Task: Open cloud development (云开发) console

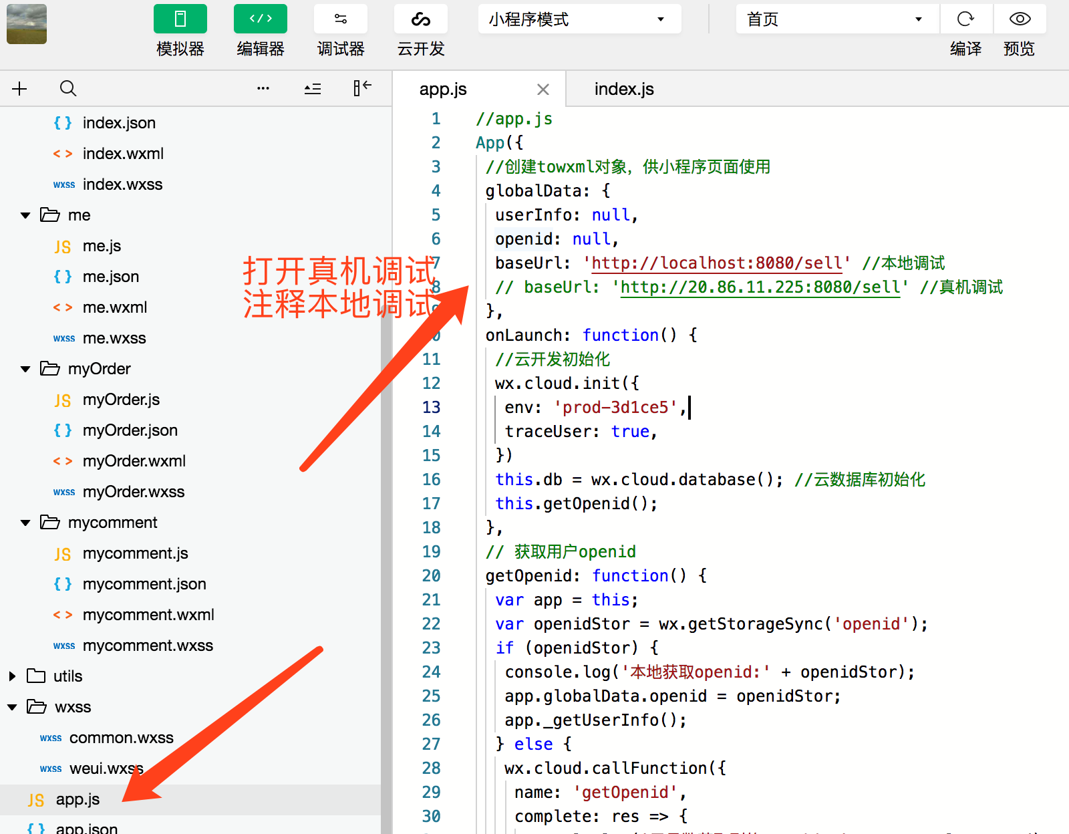Action: tap(421, 19)
